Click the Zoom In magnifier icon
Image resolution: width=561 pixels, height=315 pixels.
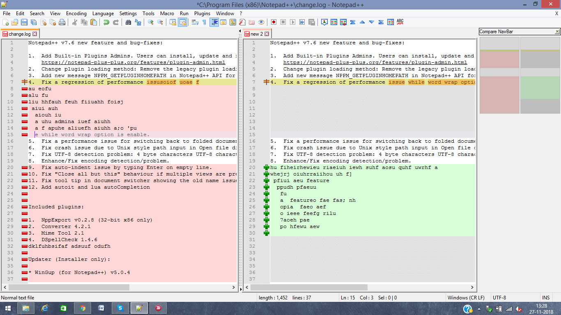tap(151, 22)
